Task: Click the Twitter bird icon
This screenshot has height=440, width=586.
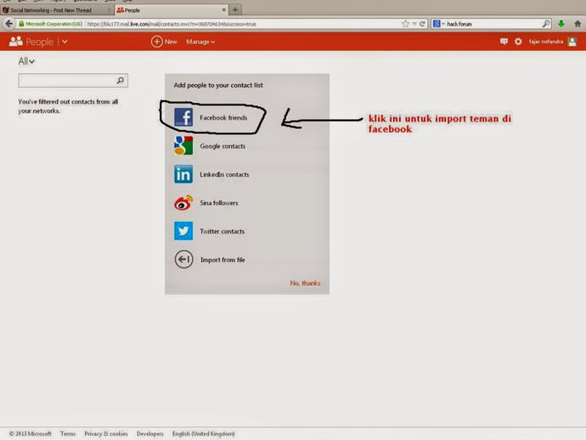Action: coord(183,231)
